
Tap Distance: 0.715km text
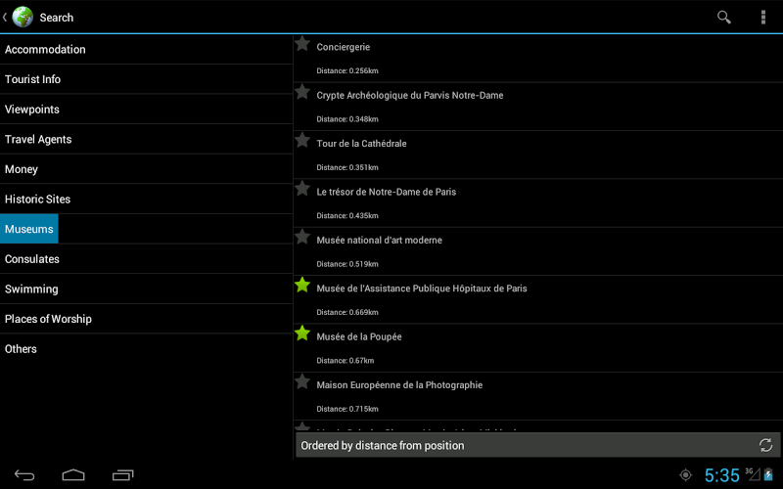(347, 409)
